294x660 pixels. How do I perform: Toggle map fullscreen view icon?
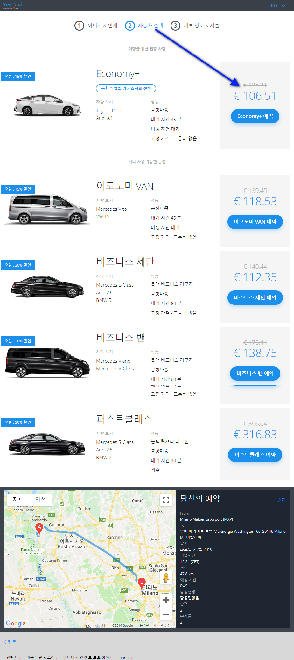pyautogui.click(x=166, y=500)
